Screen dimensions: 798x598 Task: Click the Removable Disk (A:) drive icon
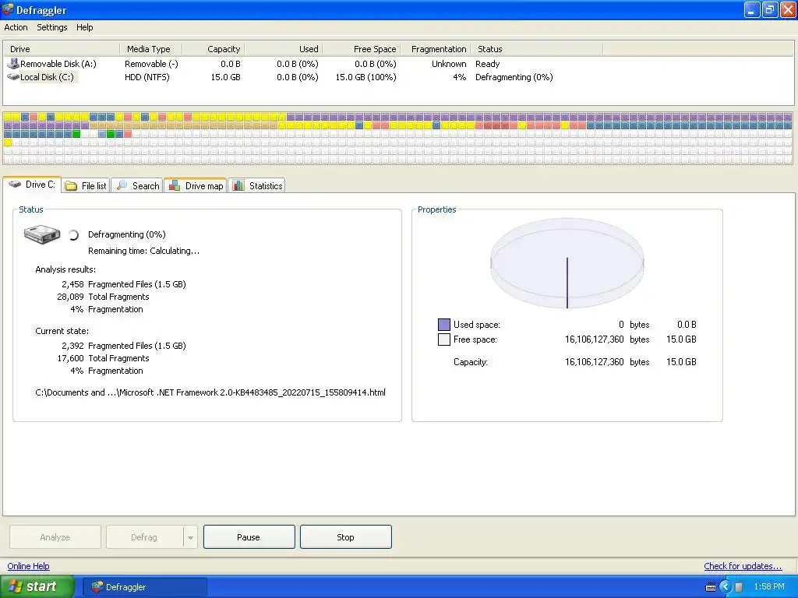(x=12, y=64)
